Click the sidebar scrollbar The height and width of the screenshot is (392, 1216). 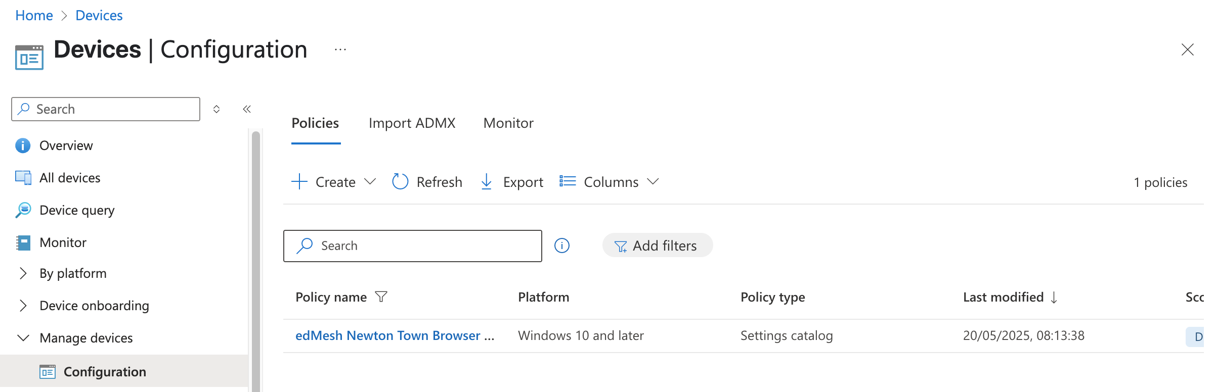tap(256, 261)
